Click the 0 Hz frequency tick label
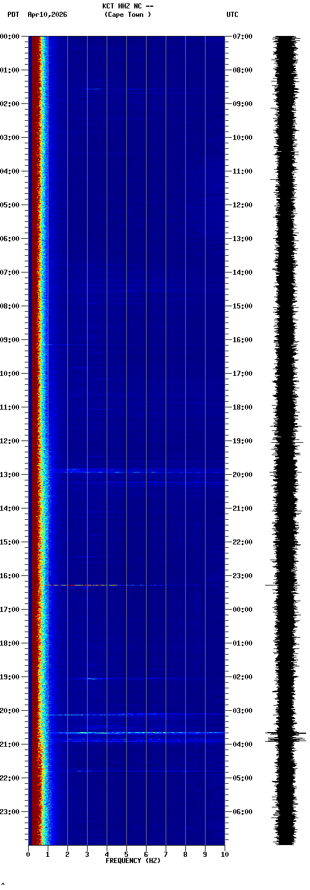This screenshot has height=890, width=310. (28, 855)
